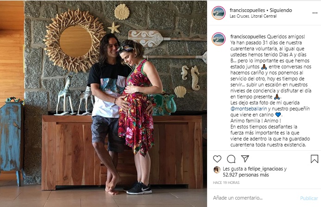Focus the Añade un comentario field
321x207 pixels.
(x=255, y=198)
